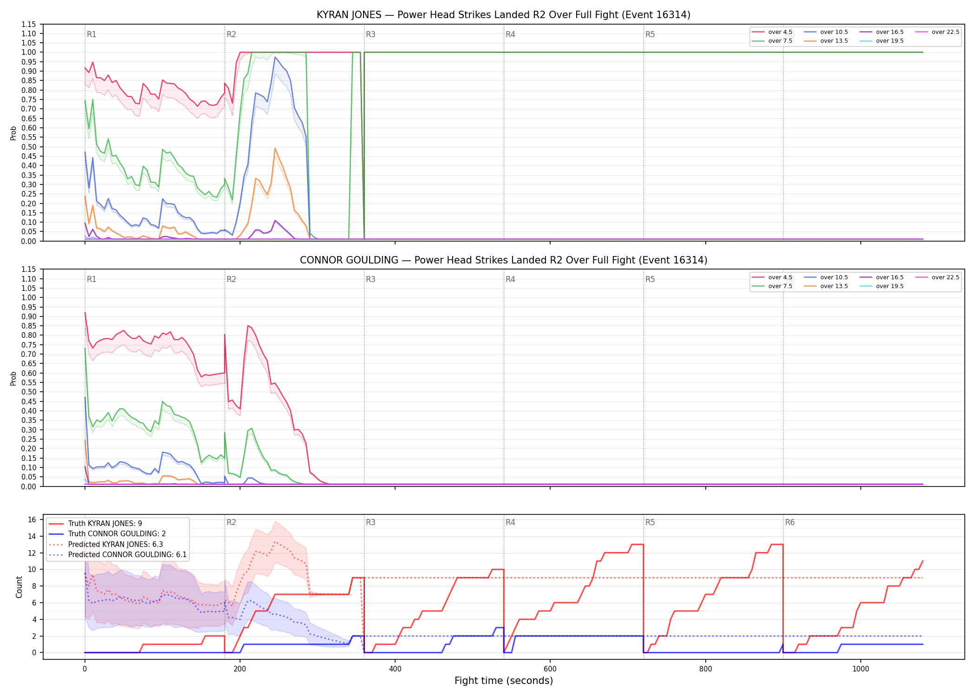The width and height of the screenshot is (975, 697).
Task: Click x-axis tick label 400
Action: [x=395, y=669]
